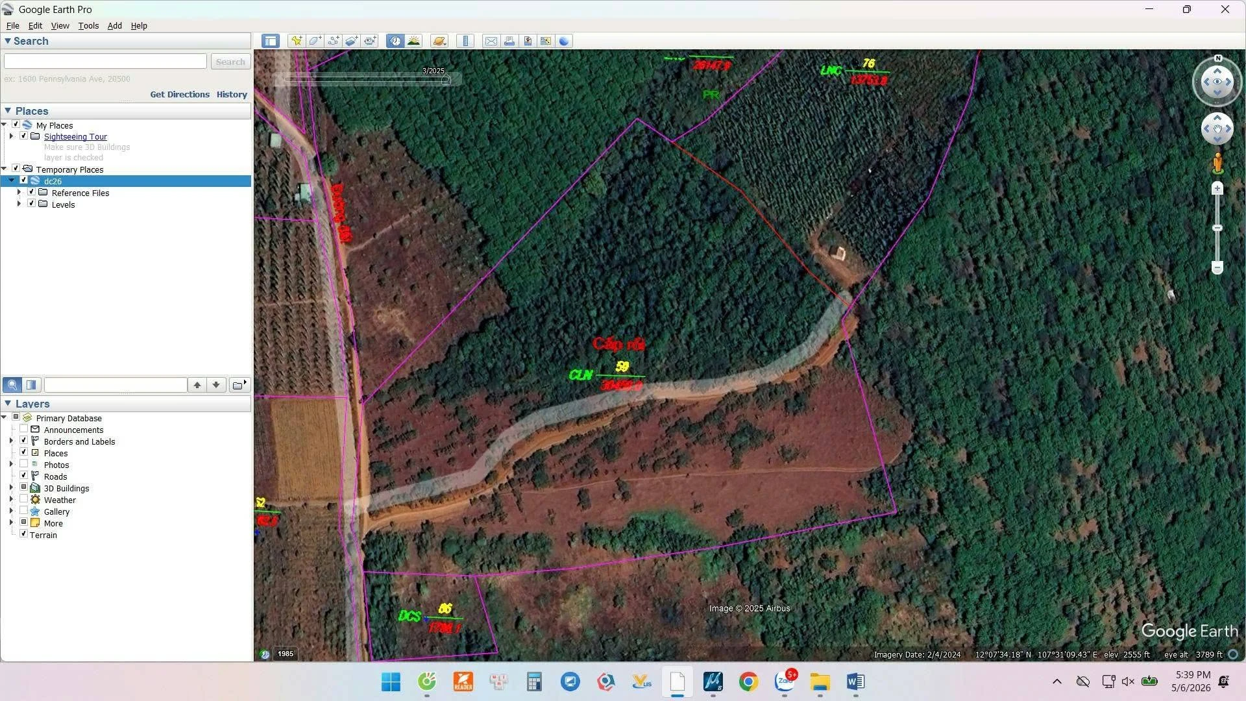Viewport: 1246px width, 701px height.
Task: Select the Add Image Overlay tool
Action: point(352,41)
